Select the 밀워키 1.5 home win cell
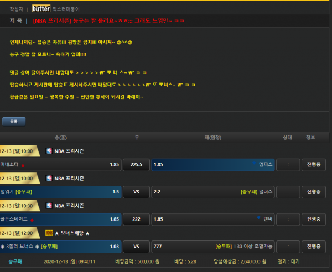 60,192
